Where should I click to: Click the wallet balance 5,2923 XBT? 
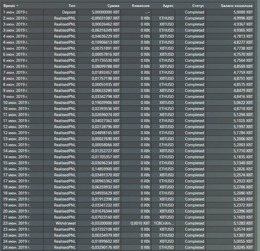pyautogui.click(x=243, y=181)
